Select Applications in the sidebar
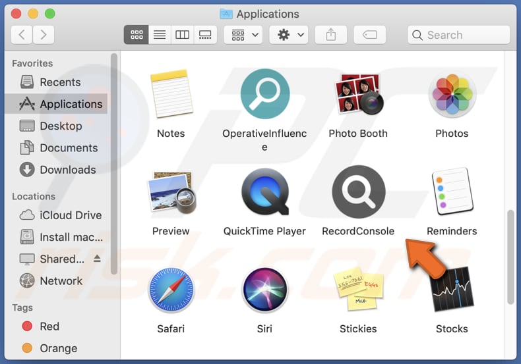 [x=55, y=104]
